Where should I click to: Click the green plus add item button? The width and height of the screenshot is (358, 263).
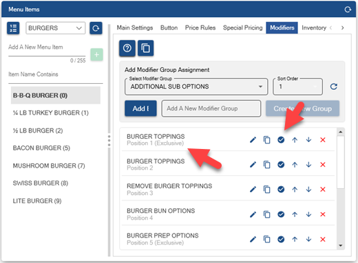[96, 55]
